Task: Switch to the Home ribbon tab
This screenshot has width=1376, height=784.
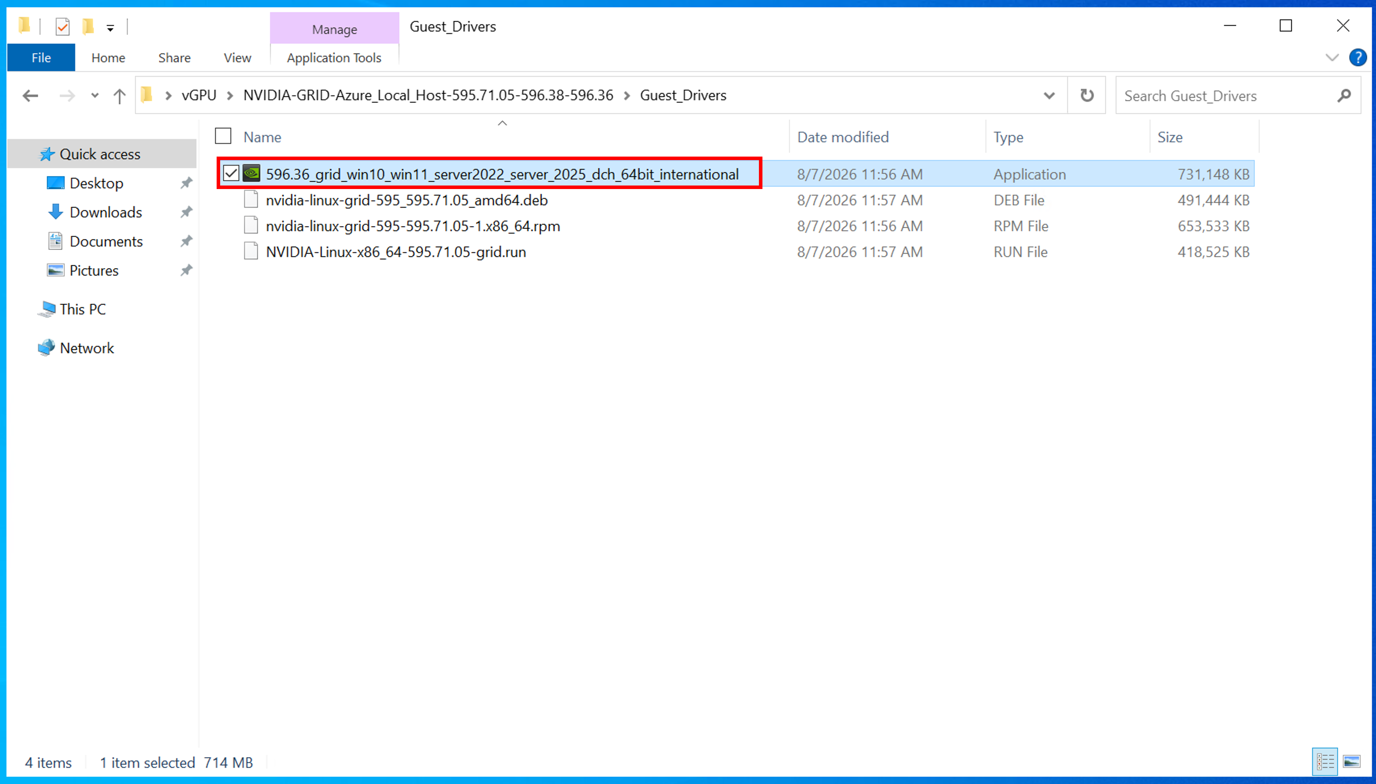Action: tap(108, 57)
